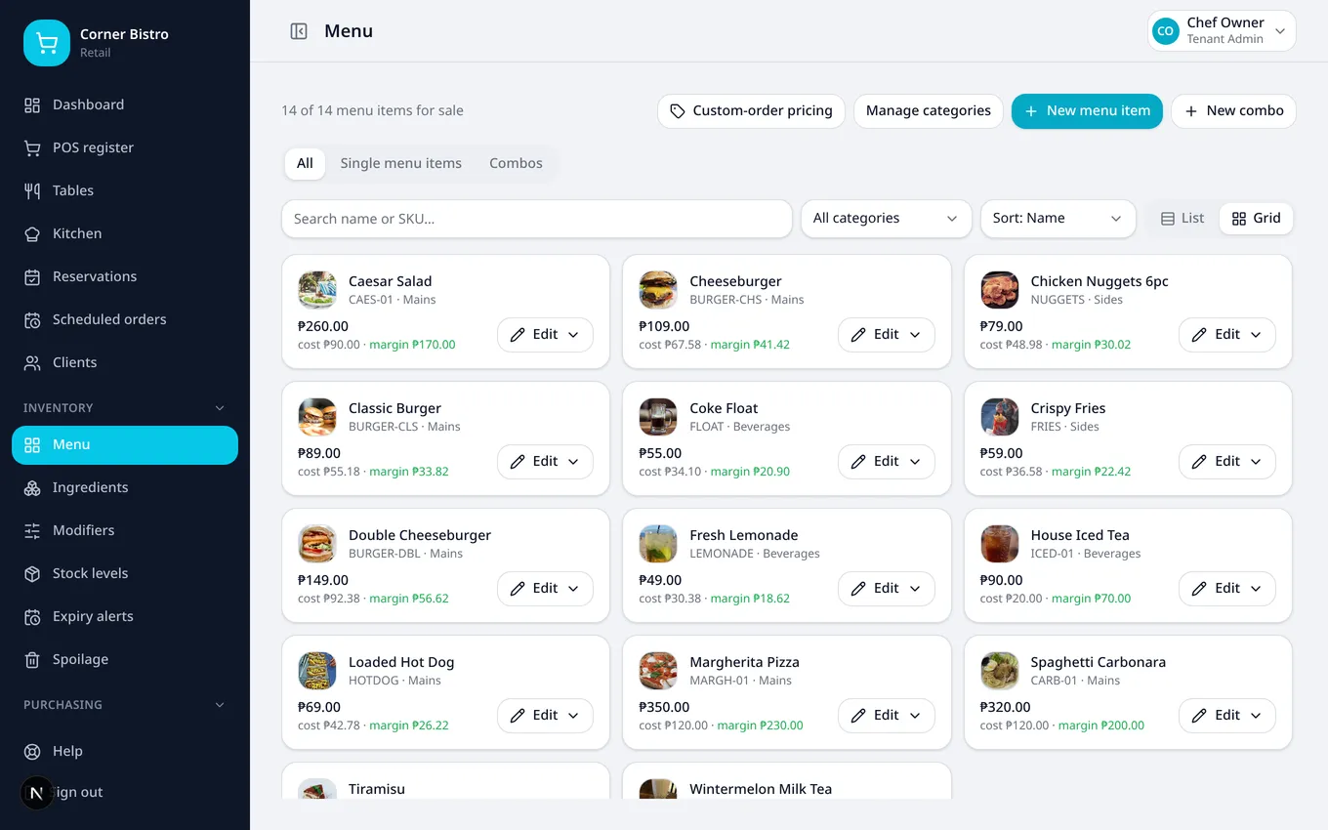Screen dimensions: 1328x830
Task: Open the Chef Owner account menu
Action: 1222,31
